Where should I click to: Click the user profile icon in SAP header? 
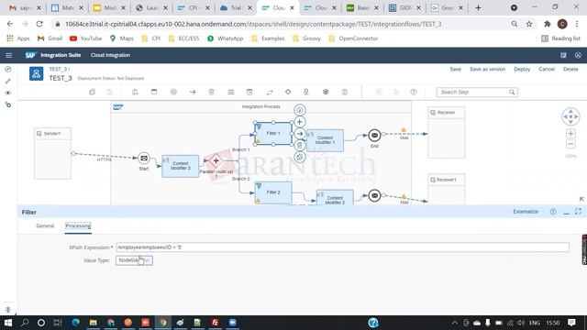pyautogui.click(x=578, y=55)
